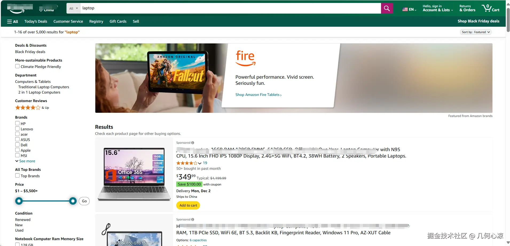Click the maximum price slider handle
The image size is (510, 246).
pos(73,201)
